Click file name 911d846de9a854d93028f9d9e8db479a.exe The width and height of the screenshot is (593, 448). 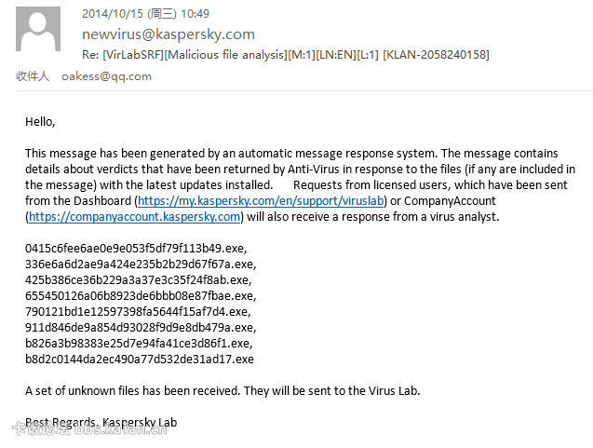[x=141, y=327]
